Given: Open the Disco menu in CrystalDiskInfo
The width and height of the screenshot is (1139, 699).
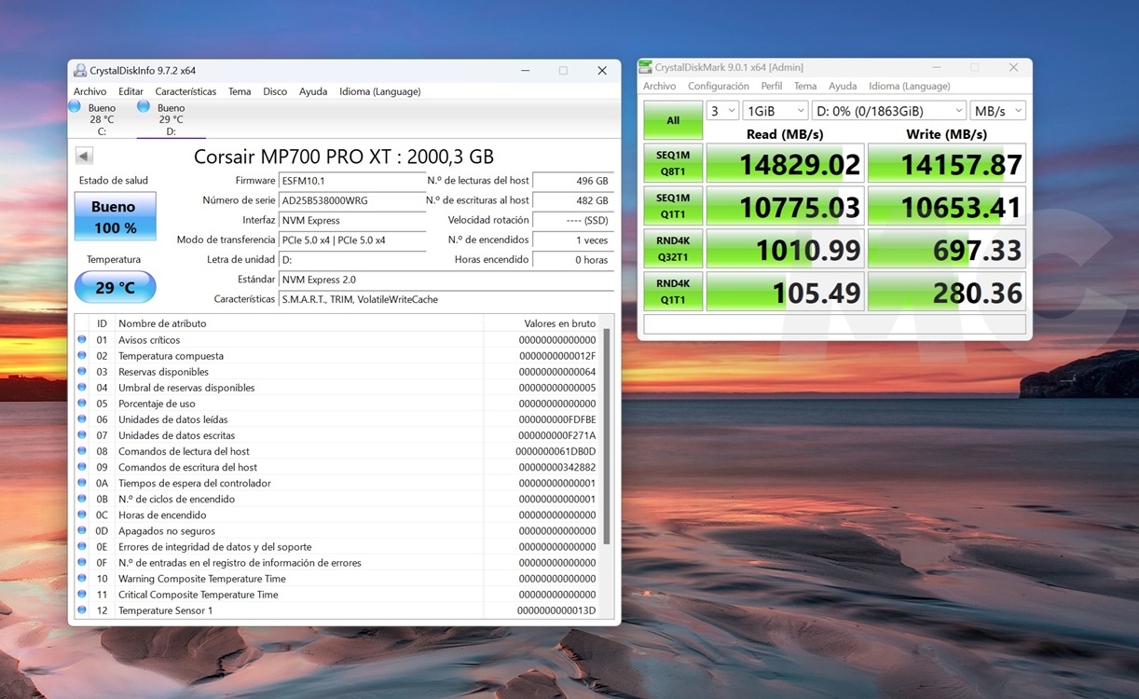Looking at the screenshot, I should 274,91.
